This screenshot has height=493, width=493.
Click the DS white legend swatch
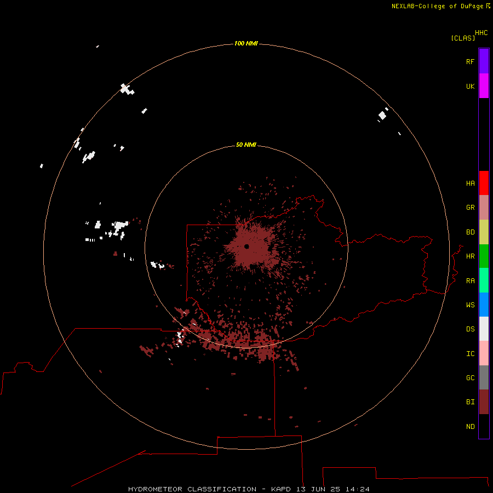484,329
